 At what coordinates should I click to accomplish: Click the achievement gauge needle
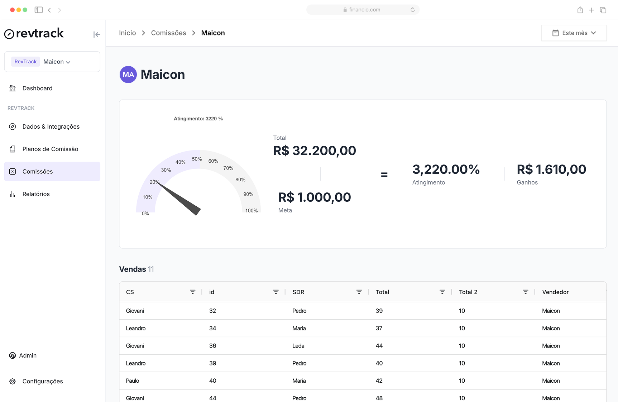[178, 198]
